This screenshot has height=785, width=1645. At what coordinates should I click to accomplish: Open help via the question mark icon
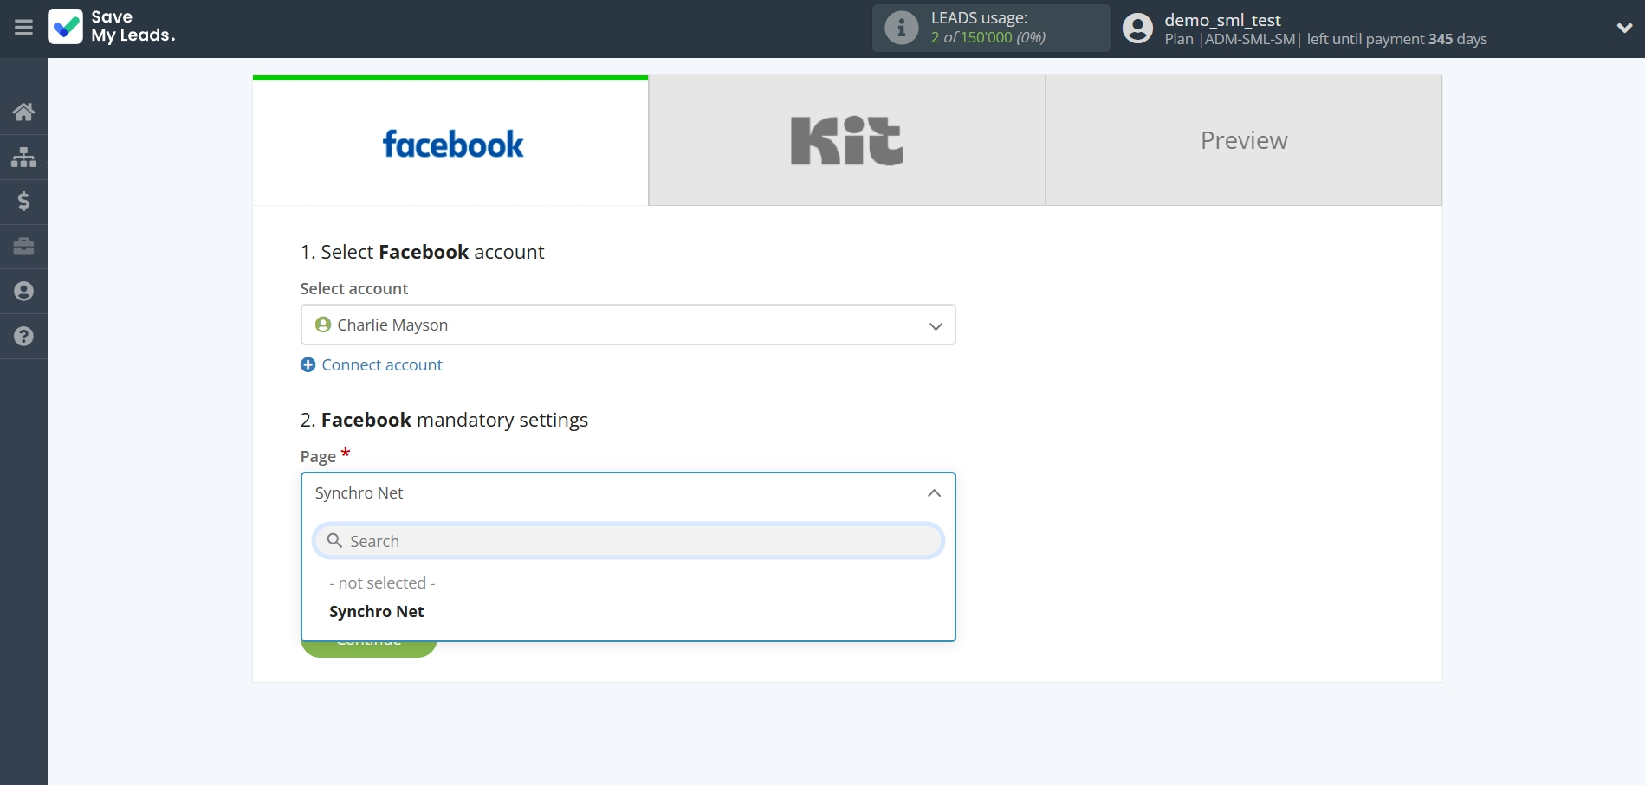(23, 336)
